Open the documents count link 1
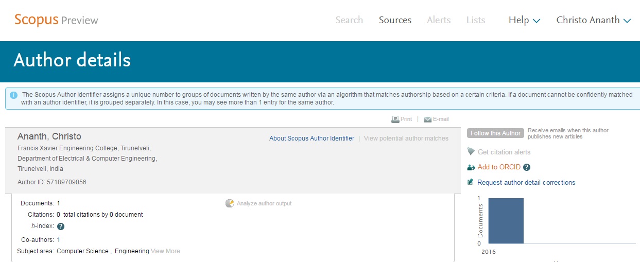640x262 pixels. tap(58, 203)
